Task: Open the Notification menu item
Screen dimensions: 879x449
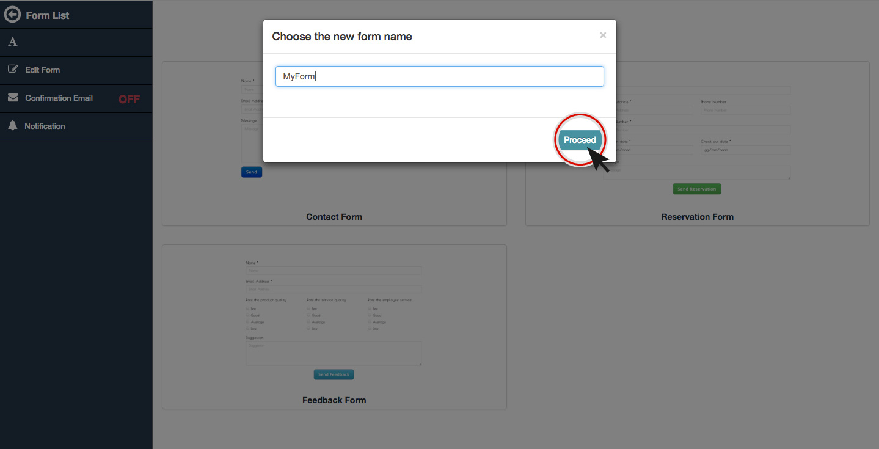Action: pos(76,126)
